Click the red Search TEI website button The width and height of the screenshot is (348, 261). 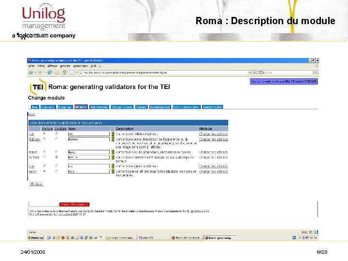[x=74, y=204]
